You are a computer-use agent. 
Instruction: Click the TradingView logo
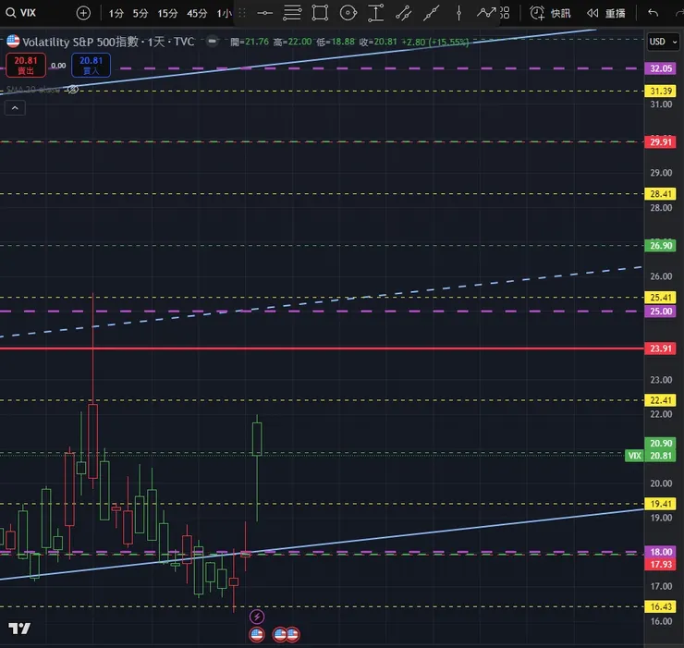pyautogui.click(x=19, y=629)
